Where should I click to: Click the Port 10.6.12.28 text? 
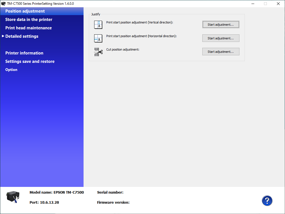point(44,202)
